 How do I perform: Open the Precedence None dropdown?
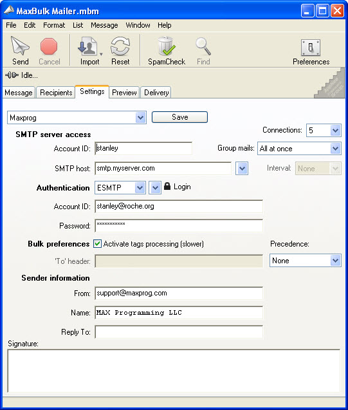(x=336, y=261)
